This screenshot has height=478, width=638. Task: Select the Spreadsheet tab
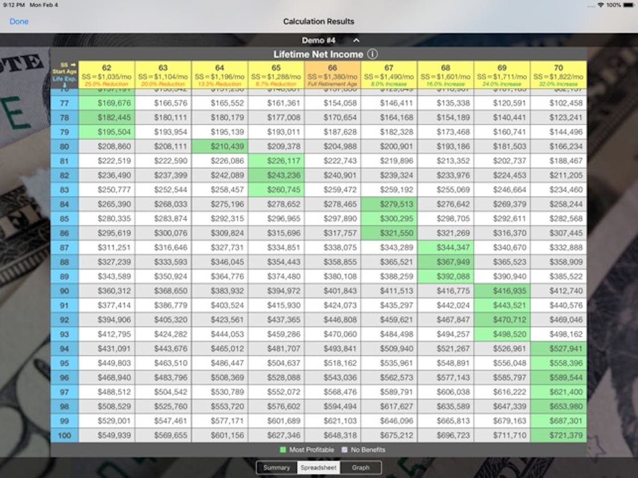319,467
